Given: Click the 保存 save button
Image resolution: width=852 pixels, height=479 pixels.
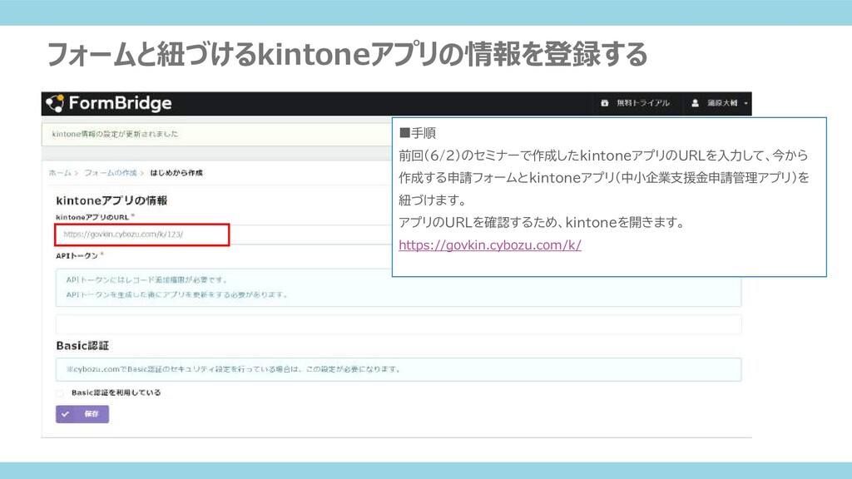Looking at the screenshot, I should coord(82,414).
